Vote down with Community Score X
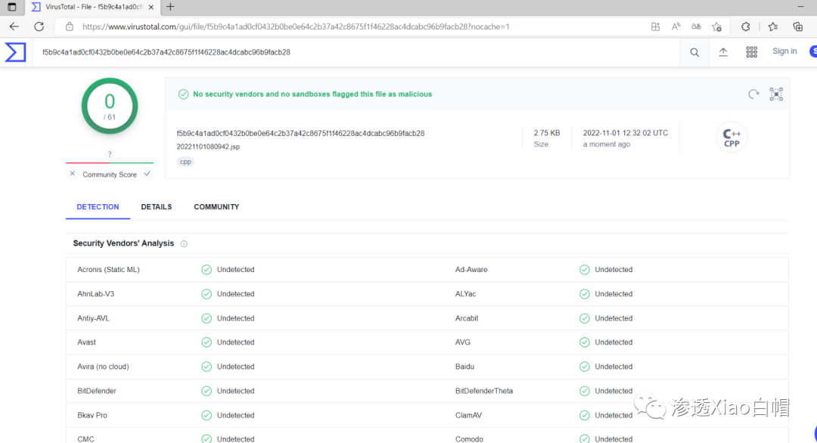This screenshot has height=443, width=817. [x=73, y=174]
